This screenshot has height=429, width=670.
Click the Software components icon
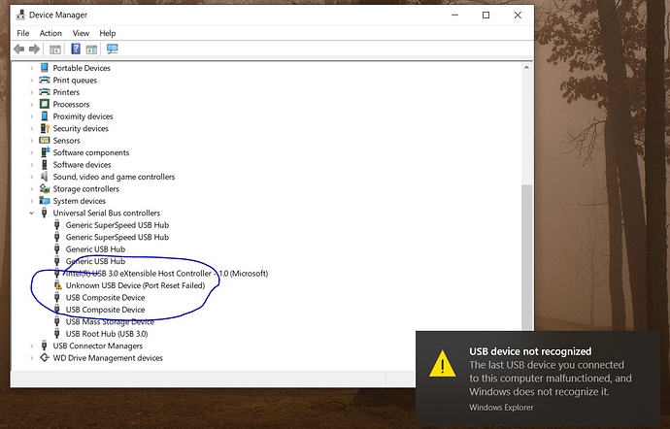(x=45, y=152)
